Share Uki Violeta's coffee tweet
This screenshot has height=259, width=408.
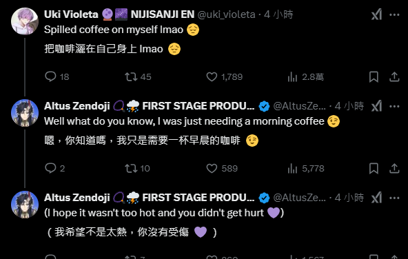[x=394, y=76]
